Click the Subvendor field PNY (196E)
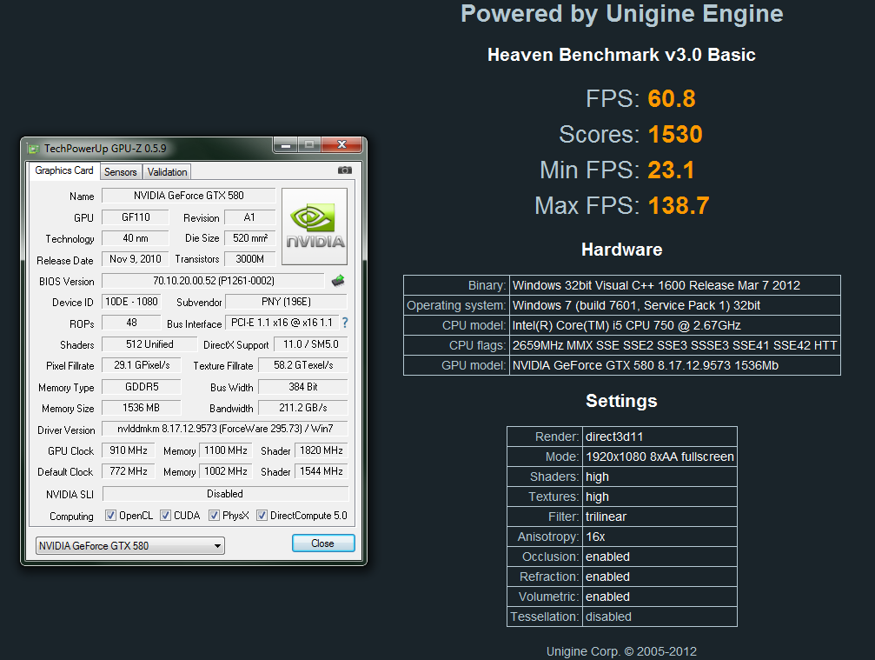The image size is (875, 660). point(286,302)
